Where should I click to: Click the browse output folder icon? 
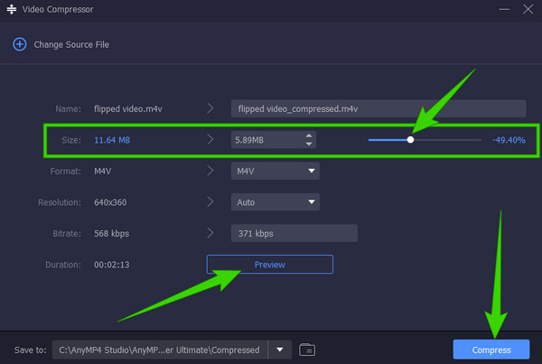point(307,350)
